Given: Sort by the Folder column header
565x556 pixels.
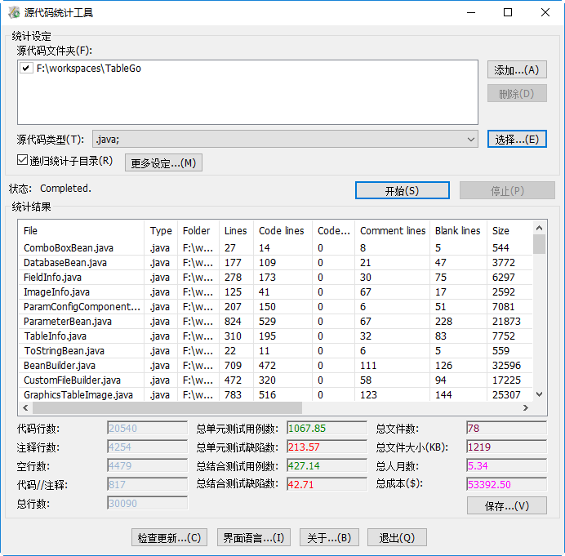Looking at the screenshot, I should point(198,230).
